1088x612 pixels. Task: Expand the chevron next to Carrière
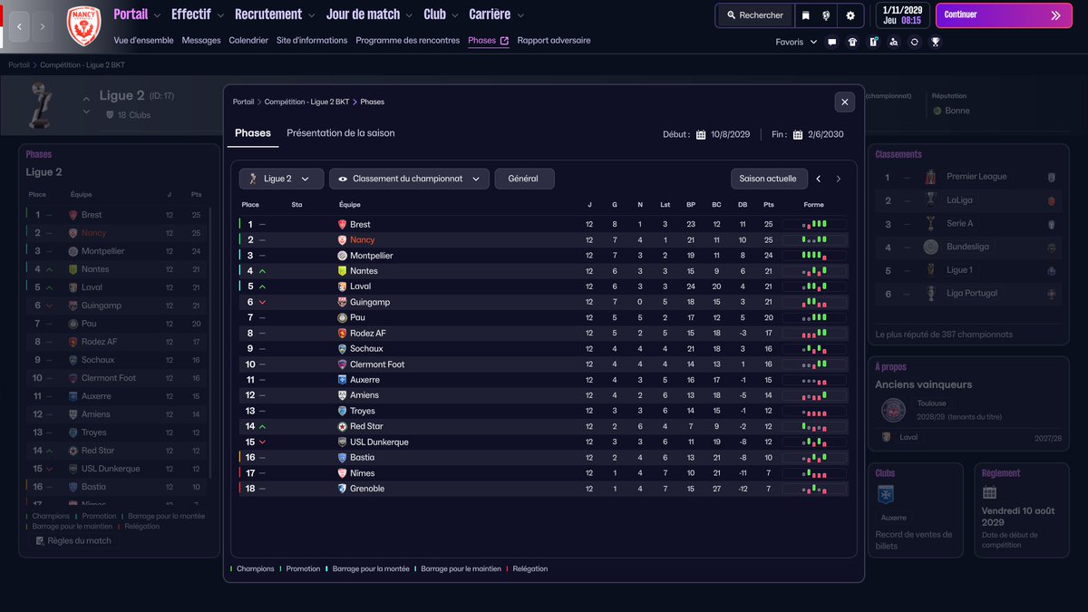tap(521, 15)
